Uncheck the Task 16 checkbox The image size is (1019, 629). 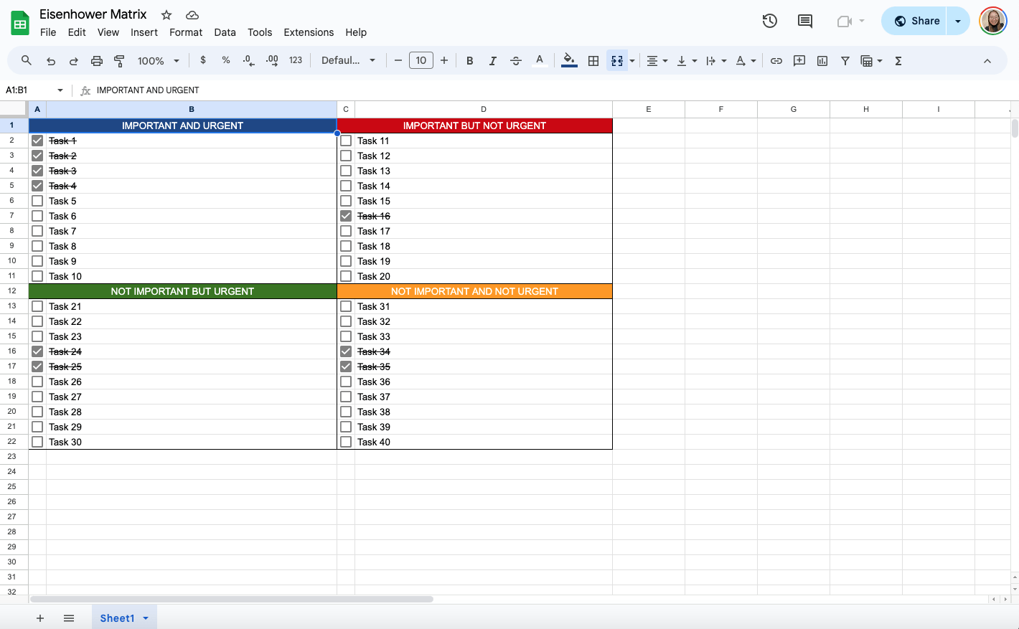click(346, 216)
